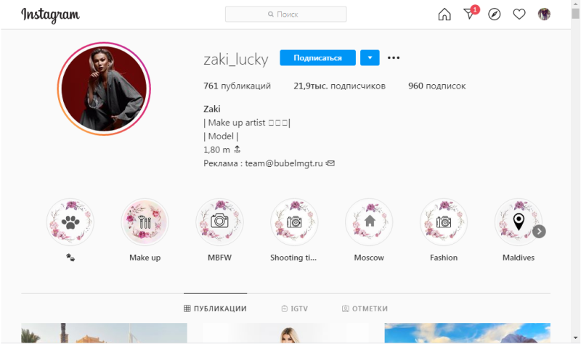The image size is (581, 344).
Task: Open the Explore compass icon
Action: pos(495,15)
